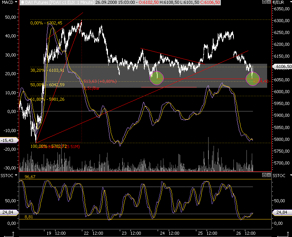
Task: Click the MACD axis label -30,00
Action: (x=10, y=168)
